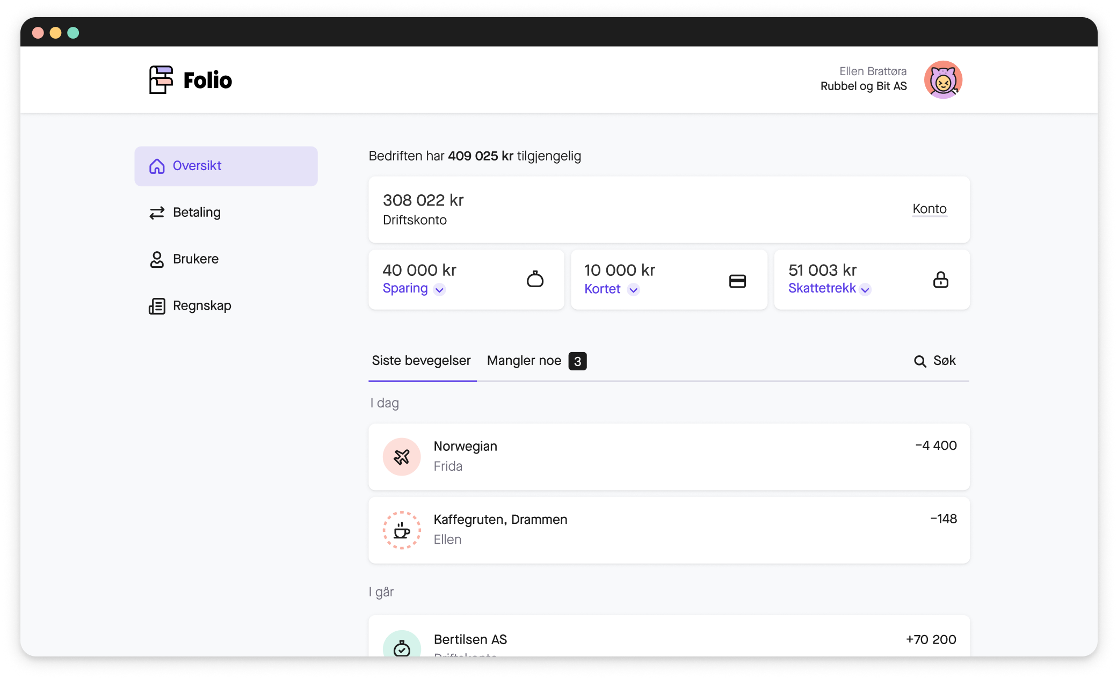Click the Folio logo icon

[x=161, y=80]
